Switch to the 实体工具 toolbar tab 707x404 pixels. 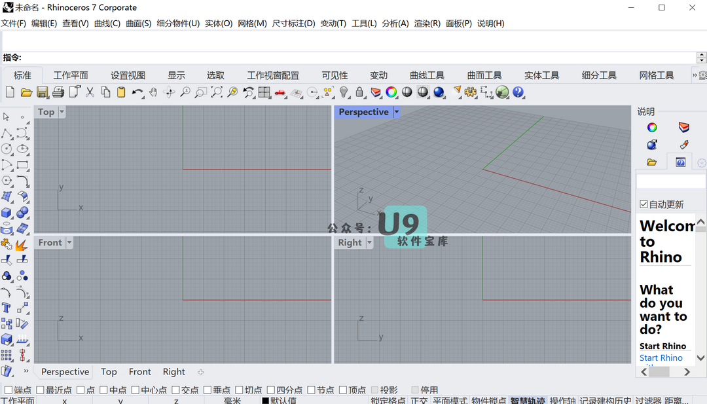[541, 75]
